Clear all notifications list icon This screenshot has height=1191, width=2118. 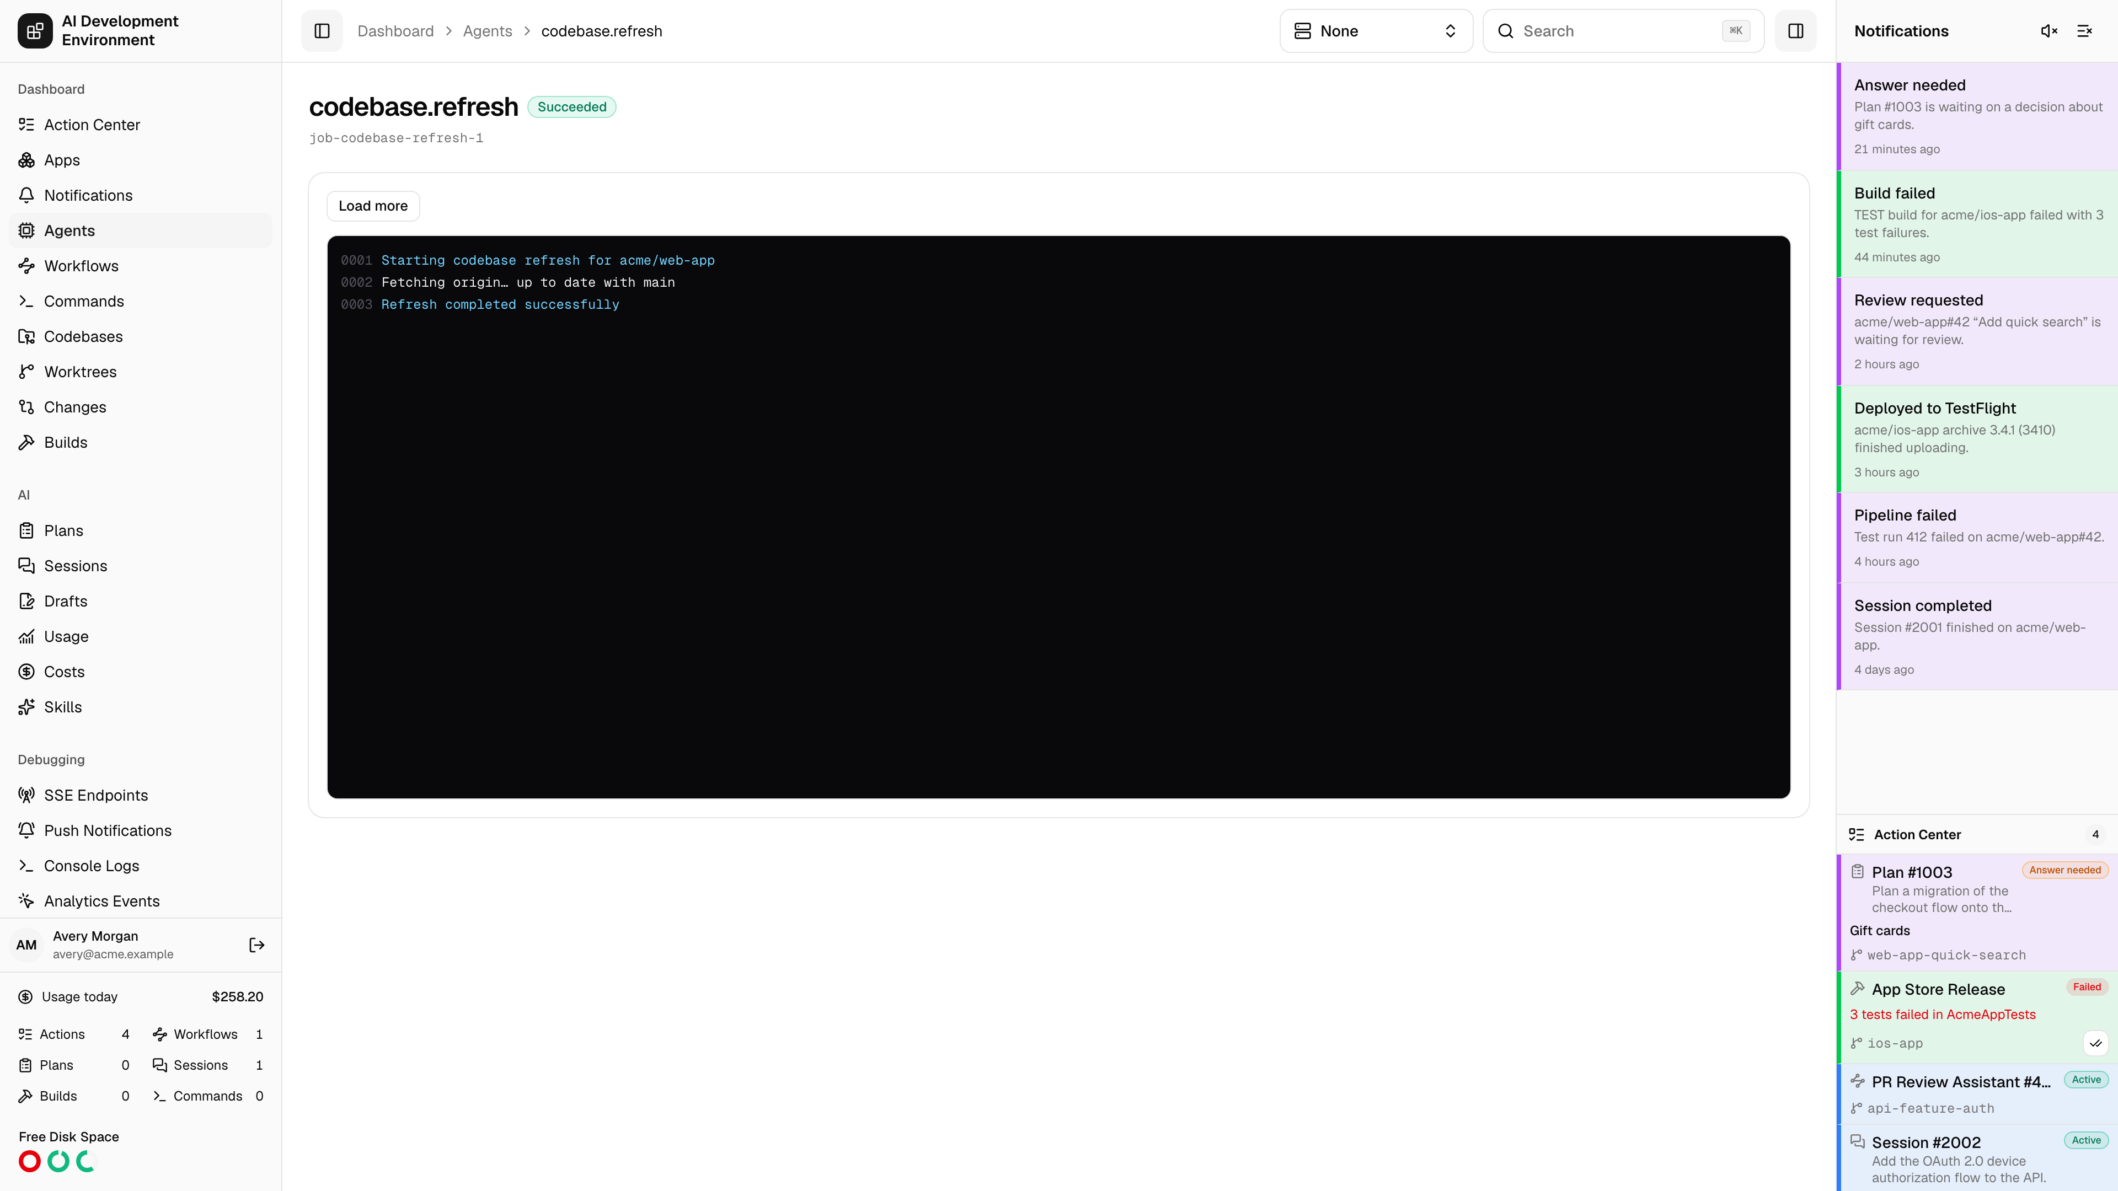[x=2084, y=31]
